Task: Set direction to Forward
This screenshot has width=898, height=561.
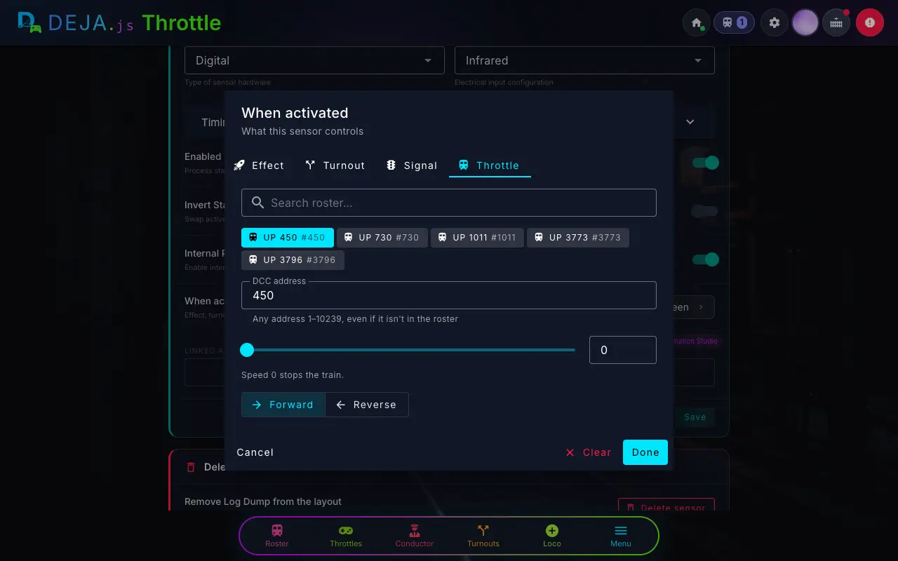Action: click(283, 405)
